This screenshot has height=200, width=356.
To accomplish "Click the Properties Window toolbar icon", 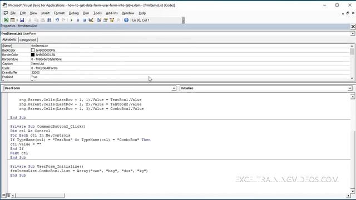I will [x=105, y=20].
